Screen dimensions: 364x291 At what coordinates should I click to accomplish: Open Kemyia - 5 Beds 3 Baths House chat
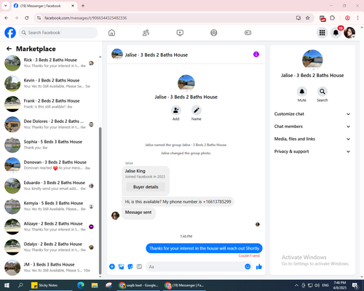50,206
